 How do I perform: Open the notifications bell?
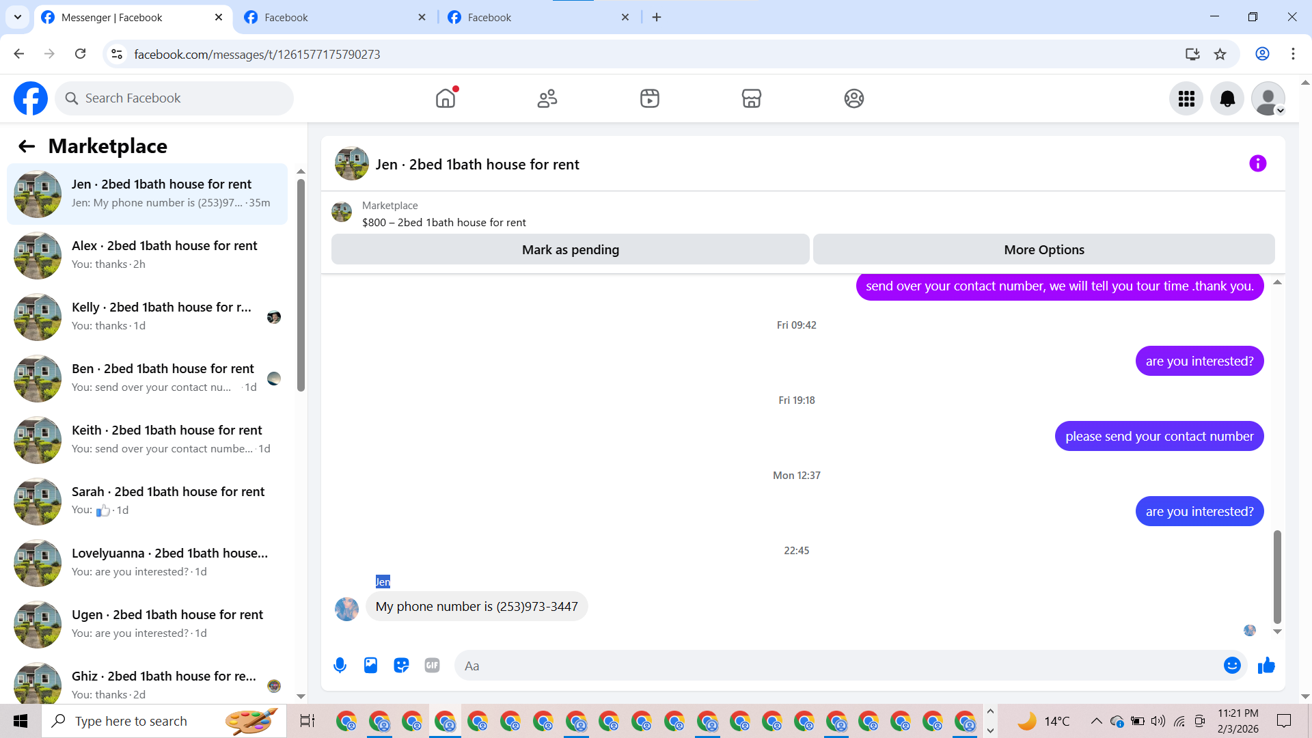point(1227,98)
